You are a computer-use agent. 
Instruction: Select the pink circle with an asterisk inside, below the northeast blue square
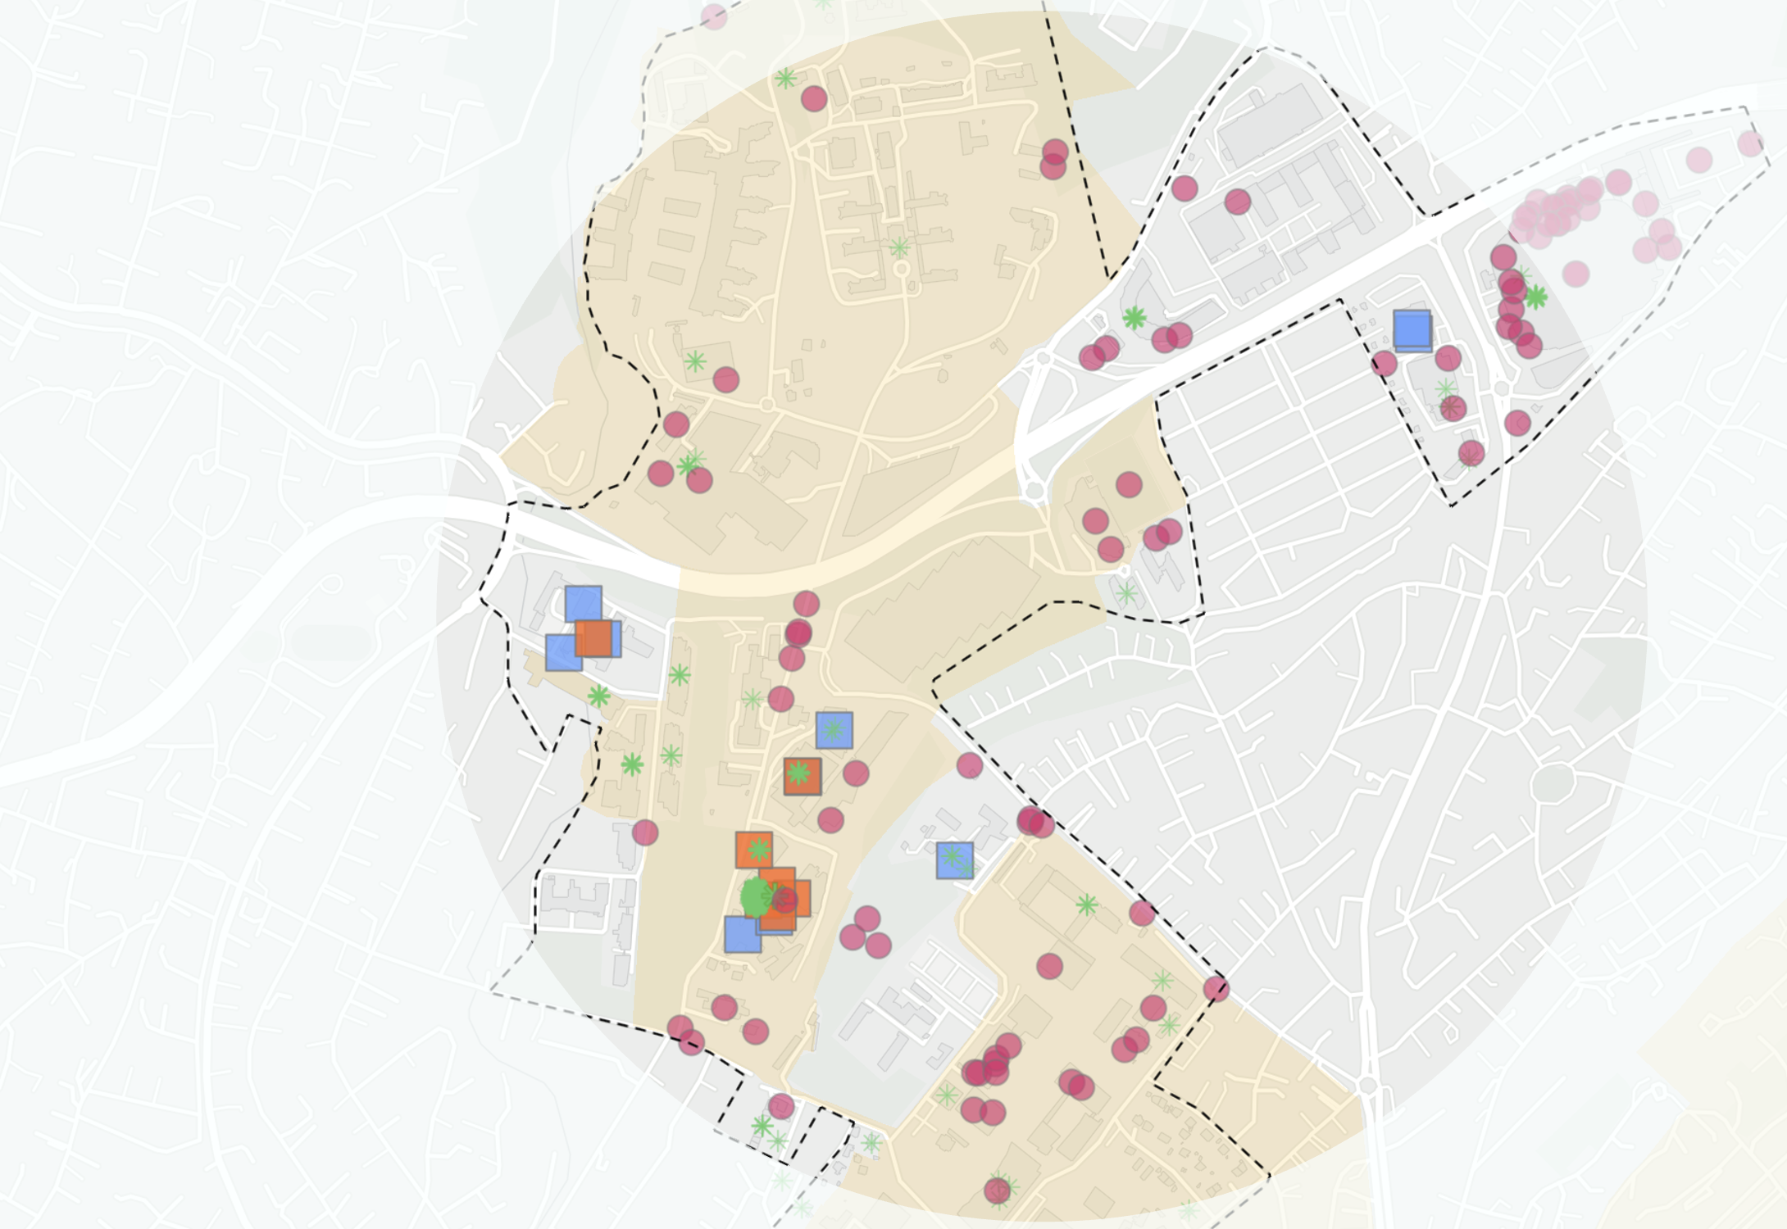coord(1453,406)
